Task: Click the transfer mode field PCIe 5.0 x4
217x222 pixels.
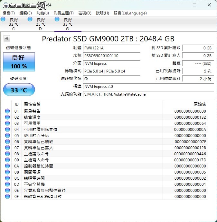Action: point(112,71)
